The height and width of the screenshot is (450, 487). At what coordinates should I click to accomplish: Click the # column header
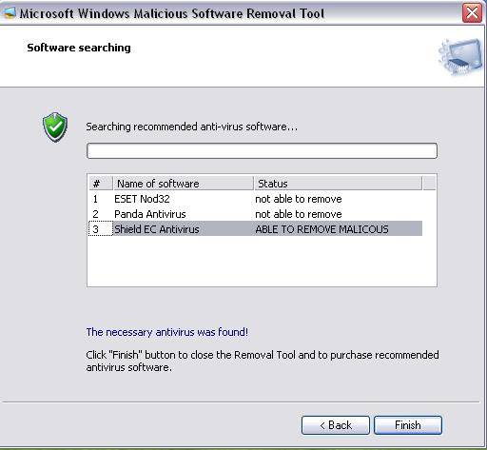click(100, 184)
